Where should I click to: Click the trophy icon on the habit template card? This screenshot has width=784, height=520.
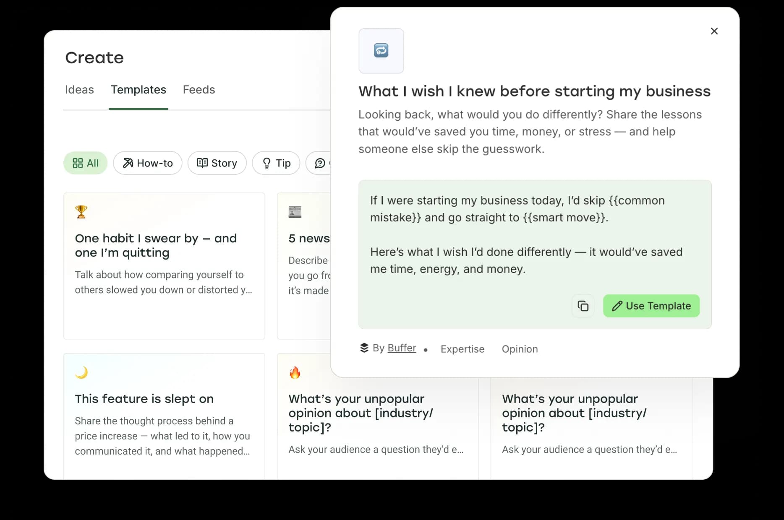[x=81, y=212]
